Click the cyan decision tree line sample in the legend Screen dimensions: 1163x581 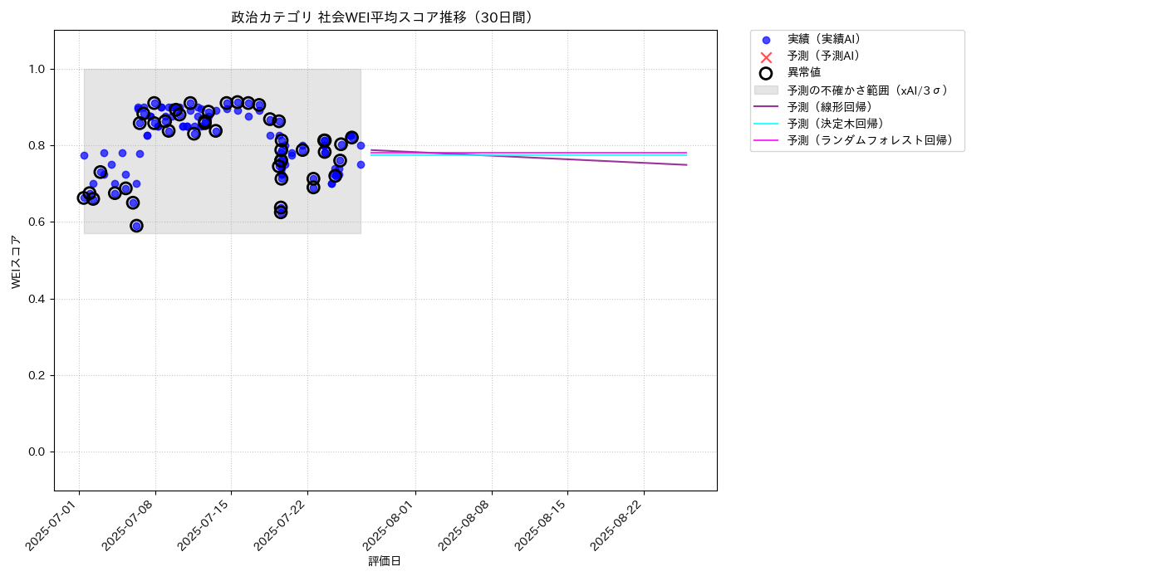(x=766, y=124)
